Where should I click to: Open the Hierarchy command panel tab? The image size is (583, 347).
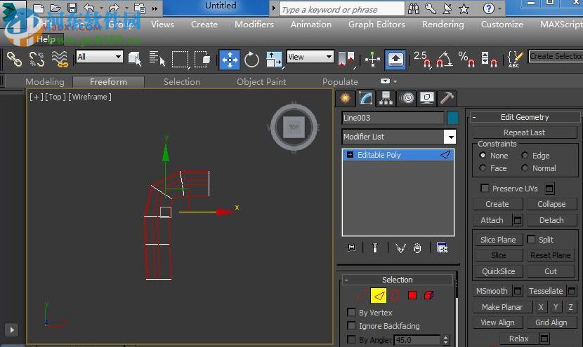386,98
